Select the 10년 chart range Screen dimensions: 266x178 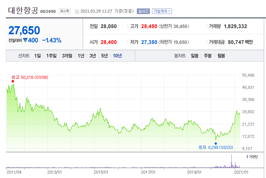pyautogui.click(x=117, y=56)
